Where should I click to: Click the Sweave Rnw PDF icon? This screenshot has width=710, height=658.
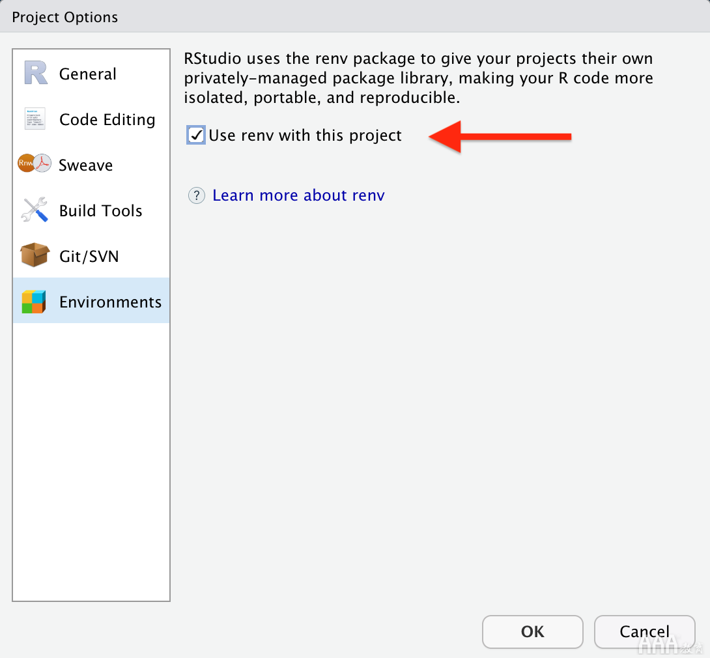[x=35, y=165]
